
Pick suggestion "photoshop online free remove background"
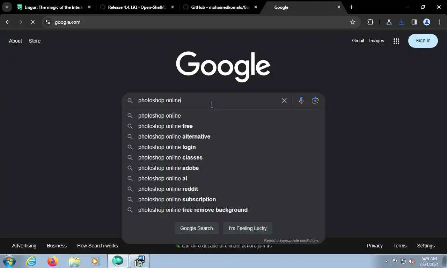[x=223, y=210]
